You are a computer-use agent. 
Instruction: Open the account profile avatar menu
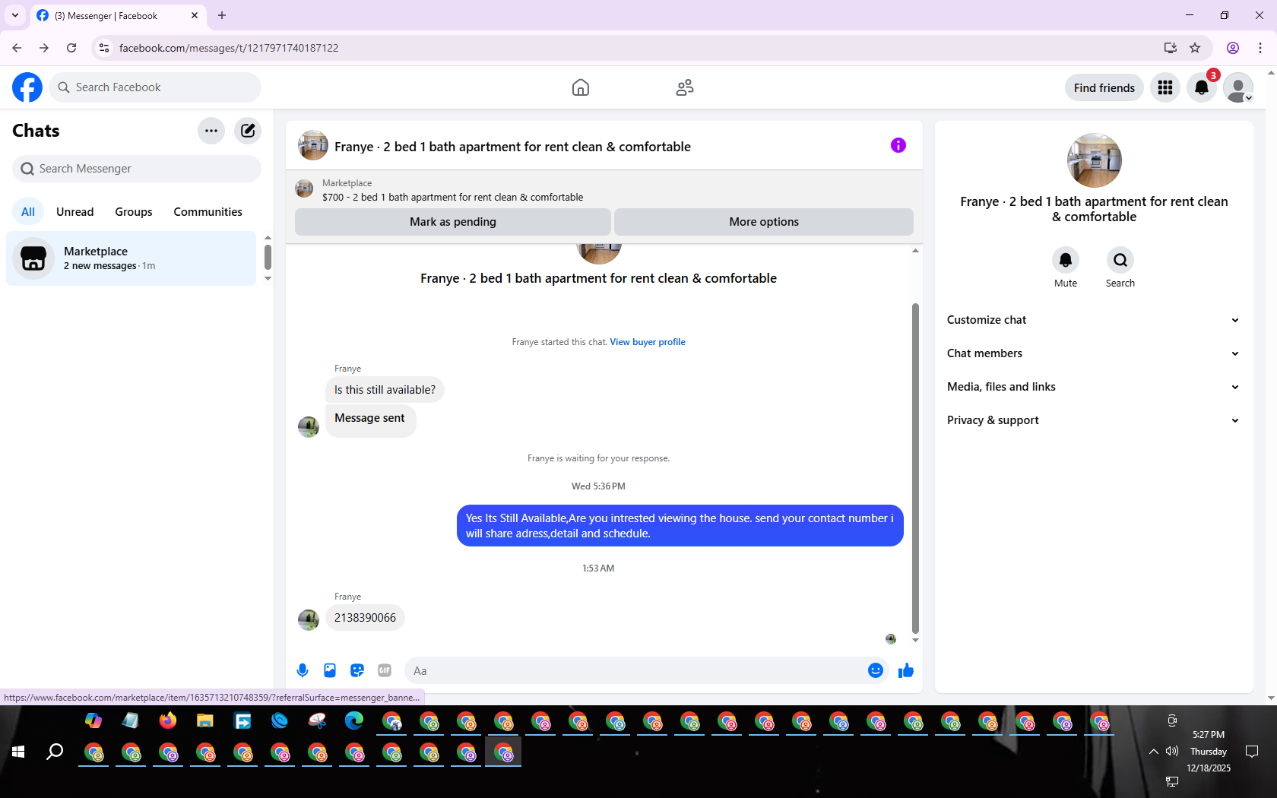(1238, 87)
